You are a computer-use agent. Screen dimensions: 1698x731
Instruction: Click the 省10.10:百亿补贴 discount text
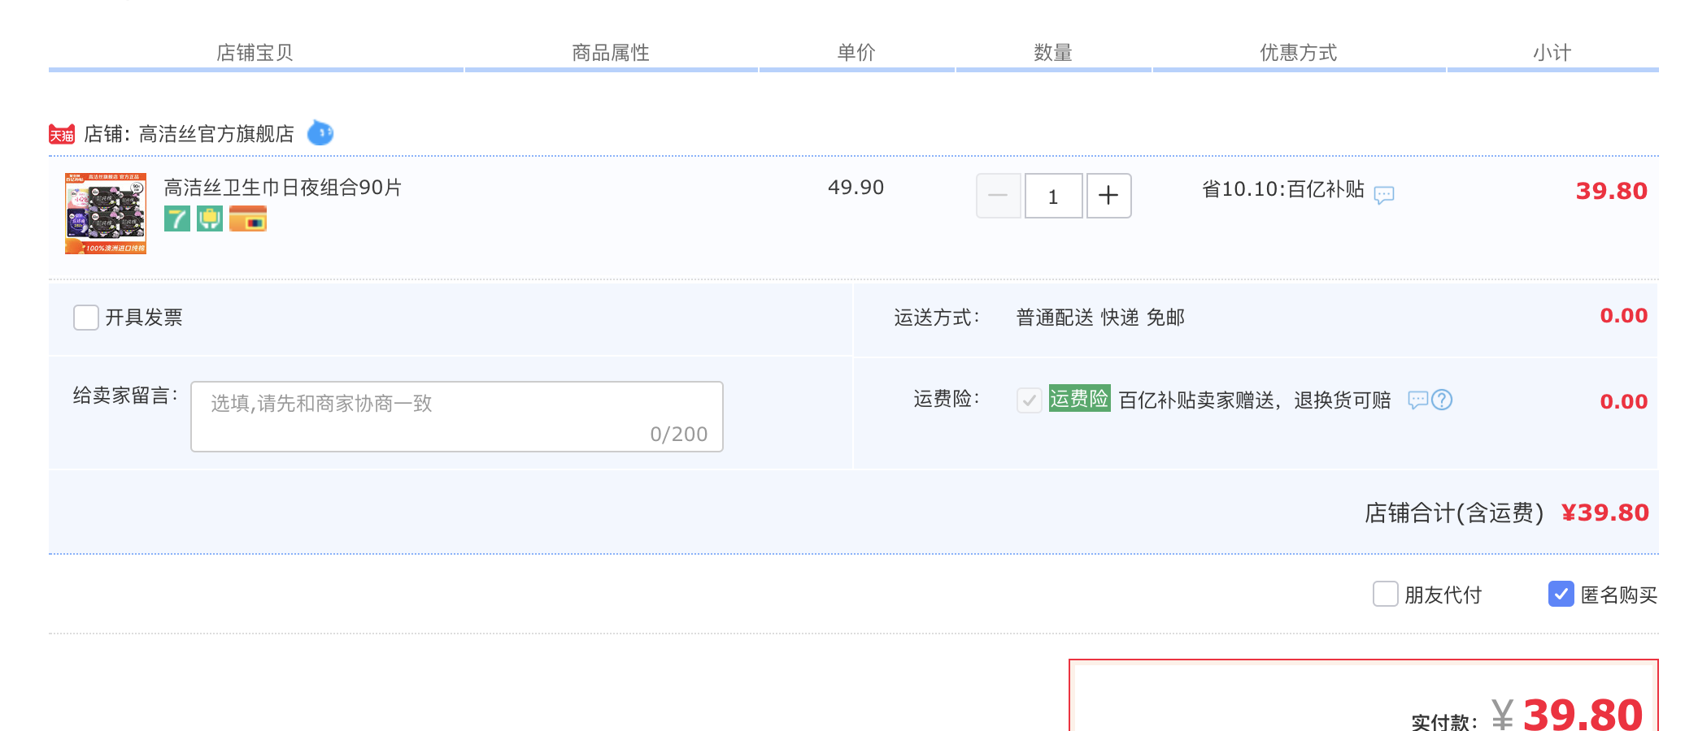point(1283,189)
